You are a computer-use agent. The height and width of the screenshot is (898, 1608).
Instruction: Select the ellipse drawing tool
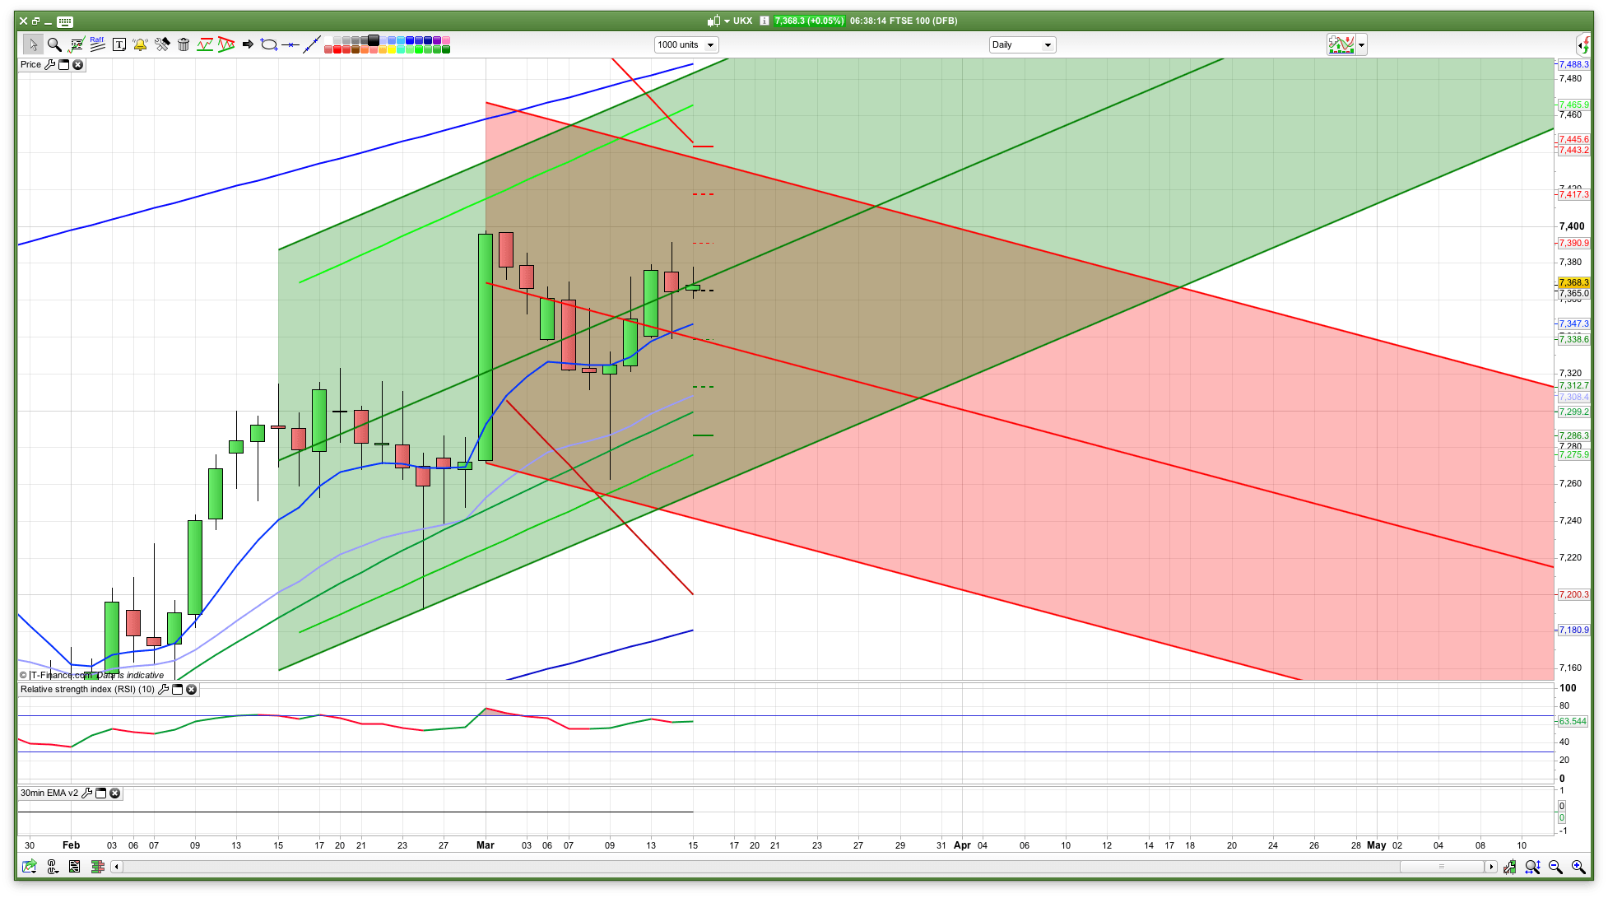coord(268,44)
